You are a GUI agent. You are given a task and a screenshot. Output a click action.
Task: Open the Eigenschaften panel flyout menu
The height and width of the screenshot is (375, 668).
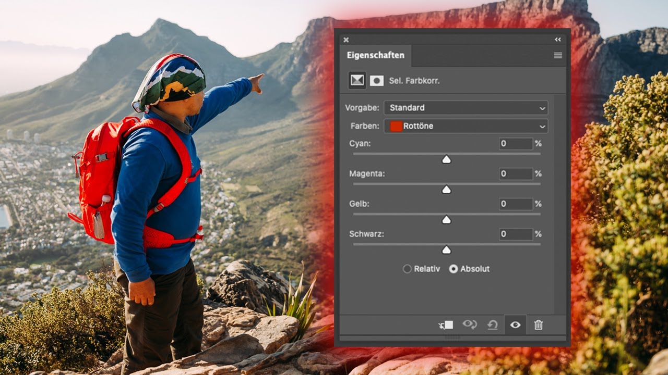[x=558, y=55]
